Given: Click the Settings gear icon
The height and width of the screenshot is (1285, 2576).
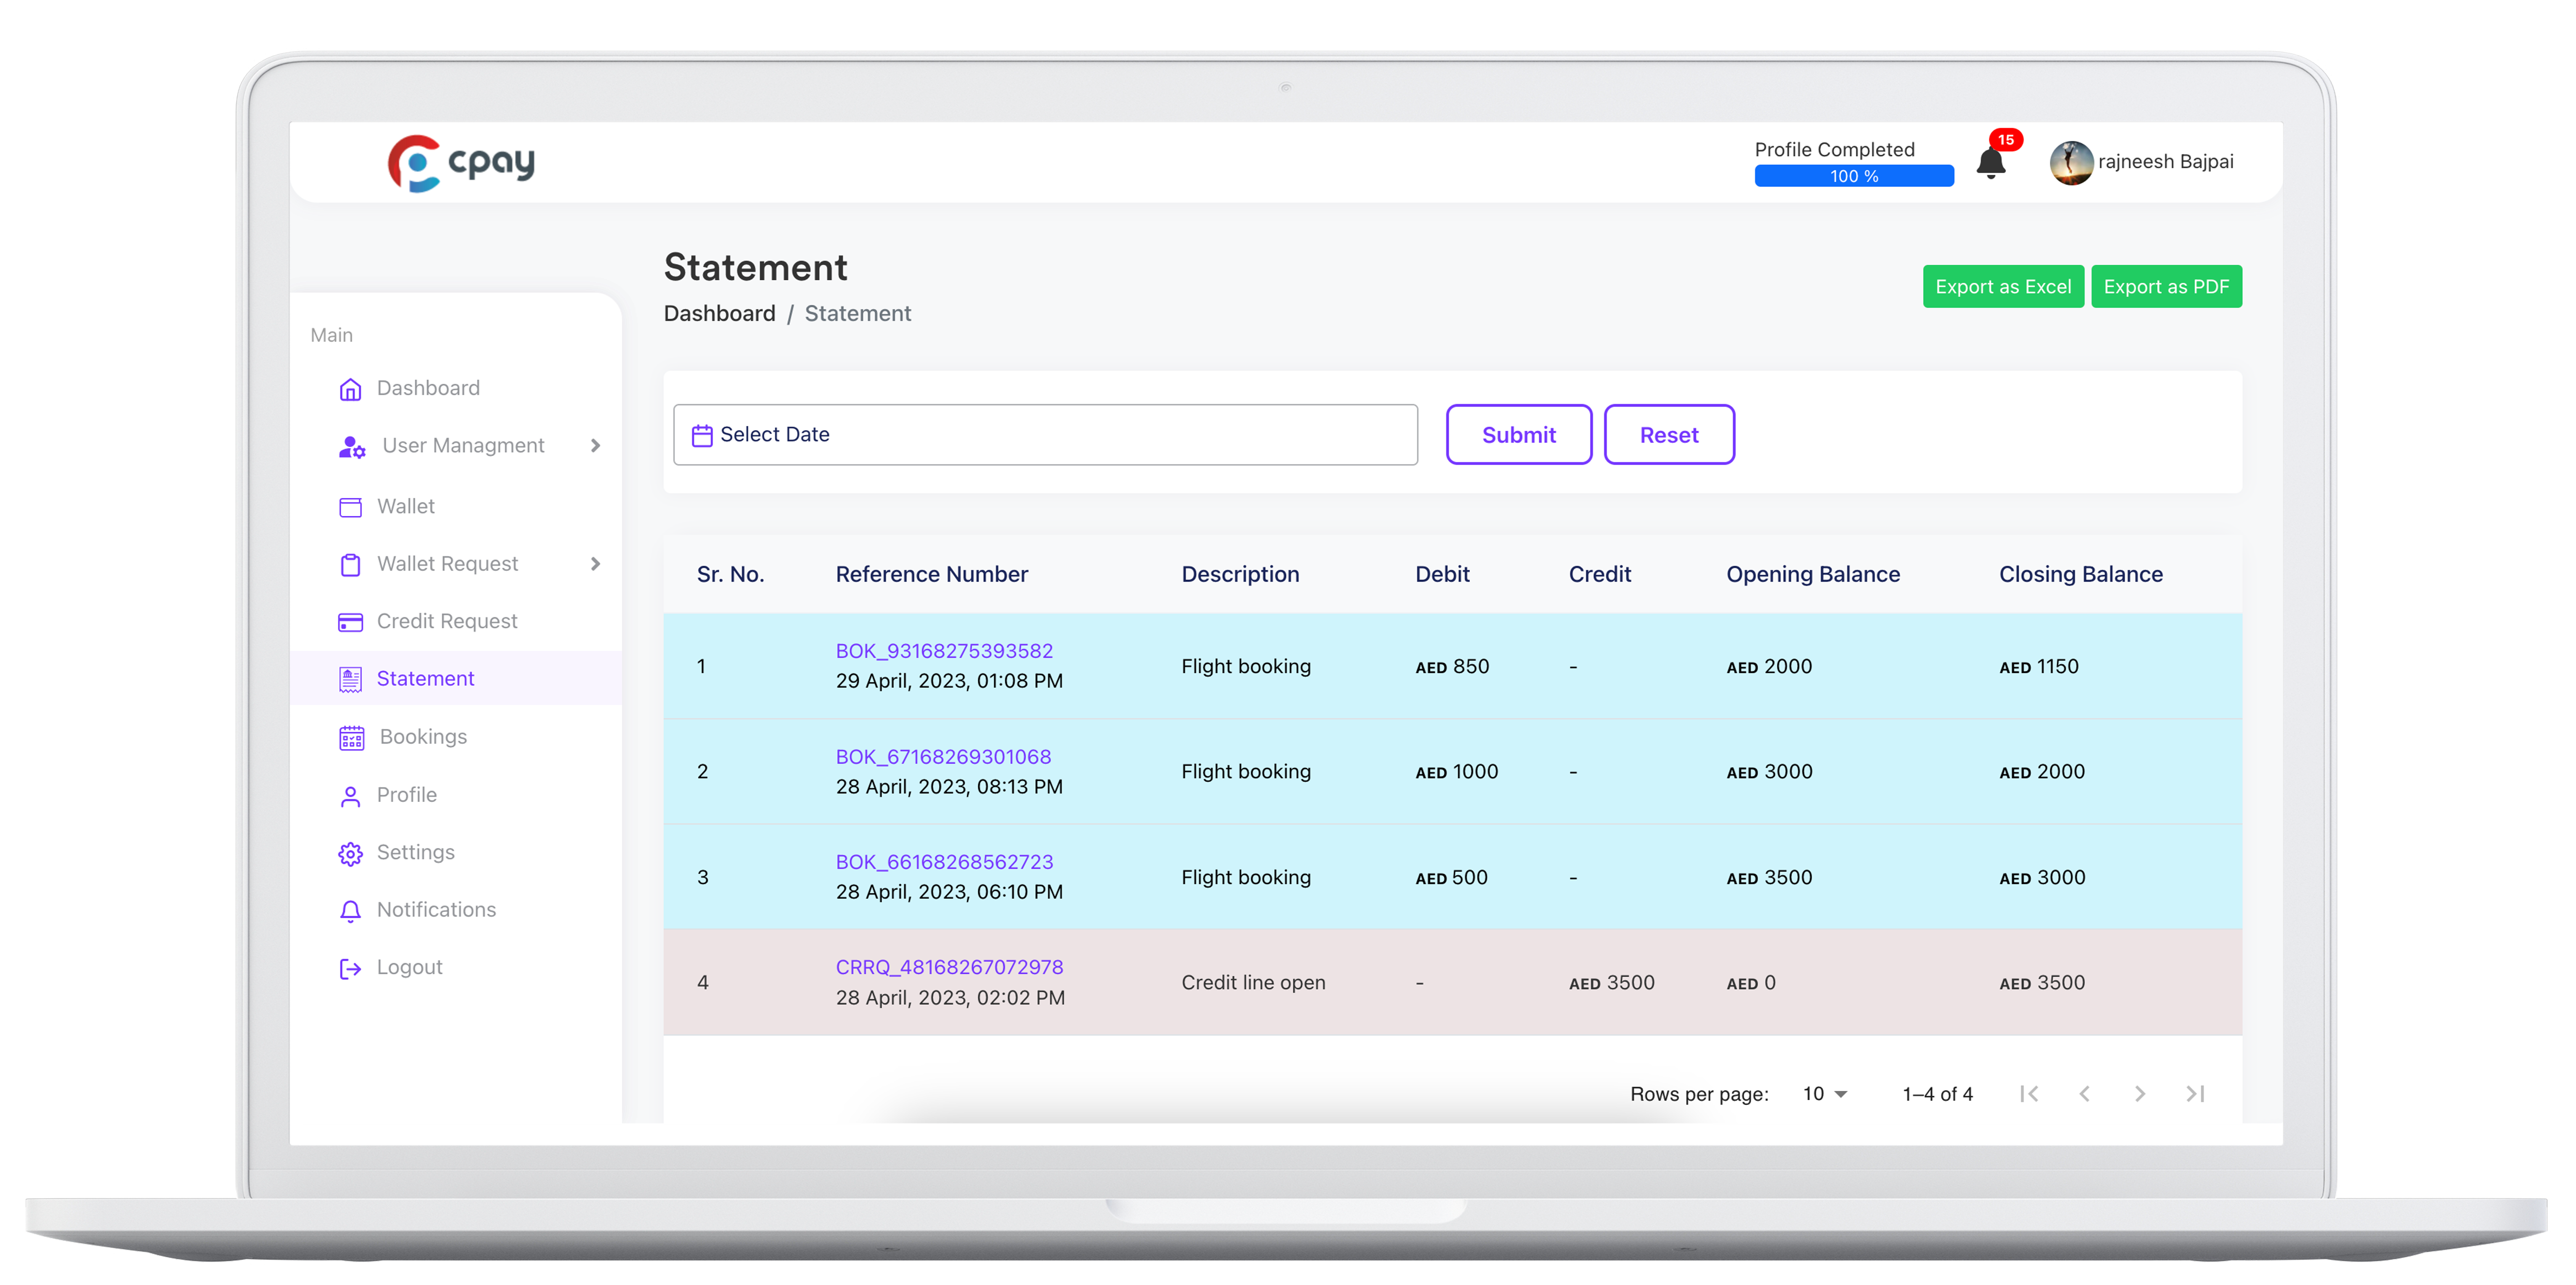Looking at the screenshot, I should pos(350,853).
